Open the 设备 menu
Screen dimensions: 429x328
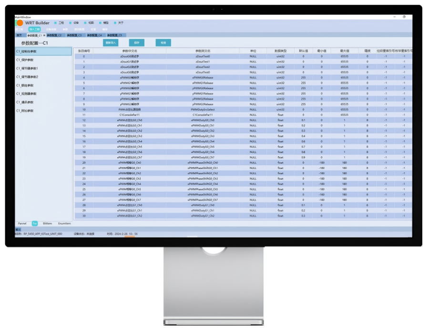76,23
